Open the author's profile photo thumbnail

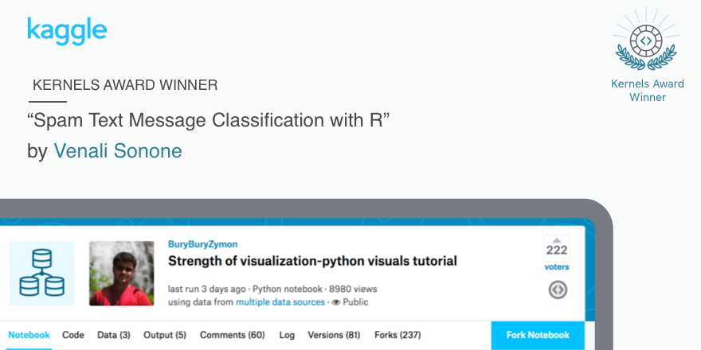coord(122,273)
